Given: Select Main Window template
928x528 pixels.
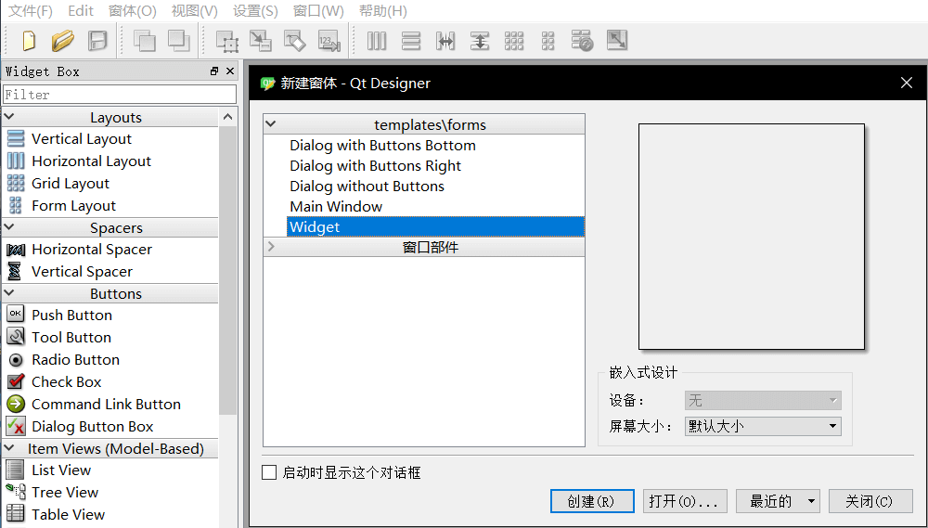Looking at the screenshot, I should click(336, 207).
